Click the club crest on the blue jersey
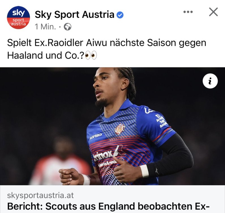The image size is (225, 213). point(120,129)
